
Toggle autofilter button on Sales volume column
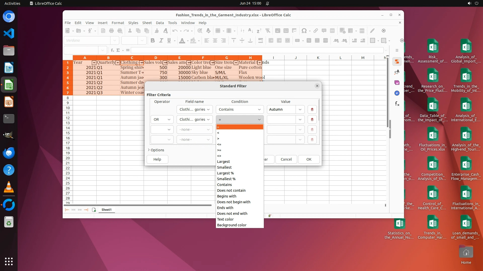click(165, 63)
